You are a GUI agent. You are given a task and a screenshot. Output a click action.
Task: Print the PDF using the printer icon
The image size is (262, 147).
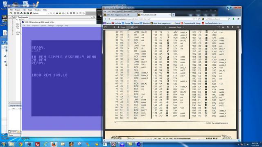click(223, 27)
